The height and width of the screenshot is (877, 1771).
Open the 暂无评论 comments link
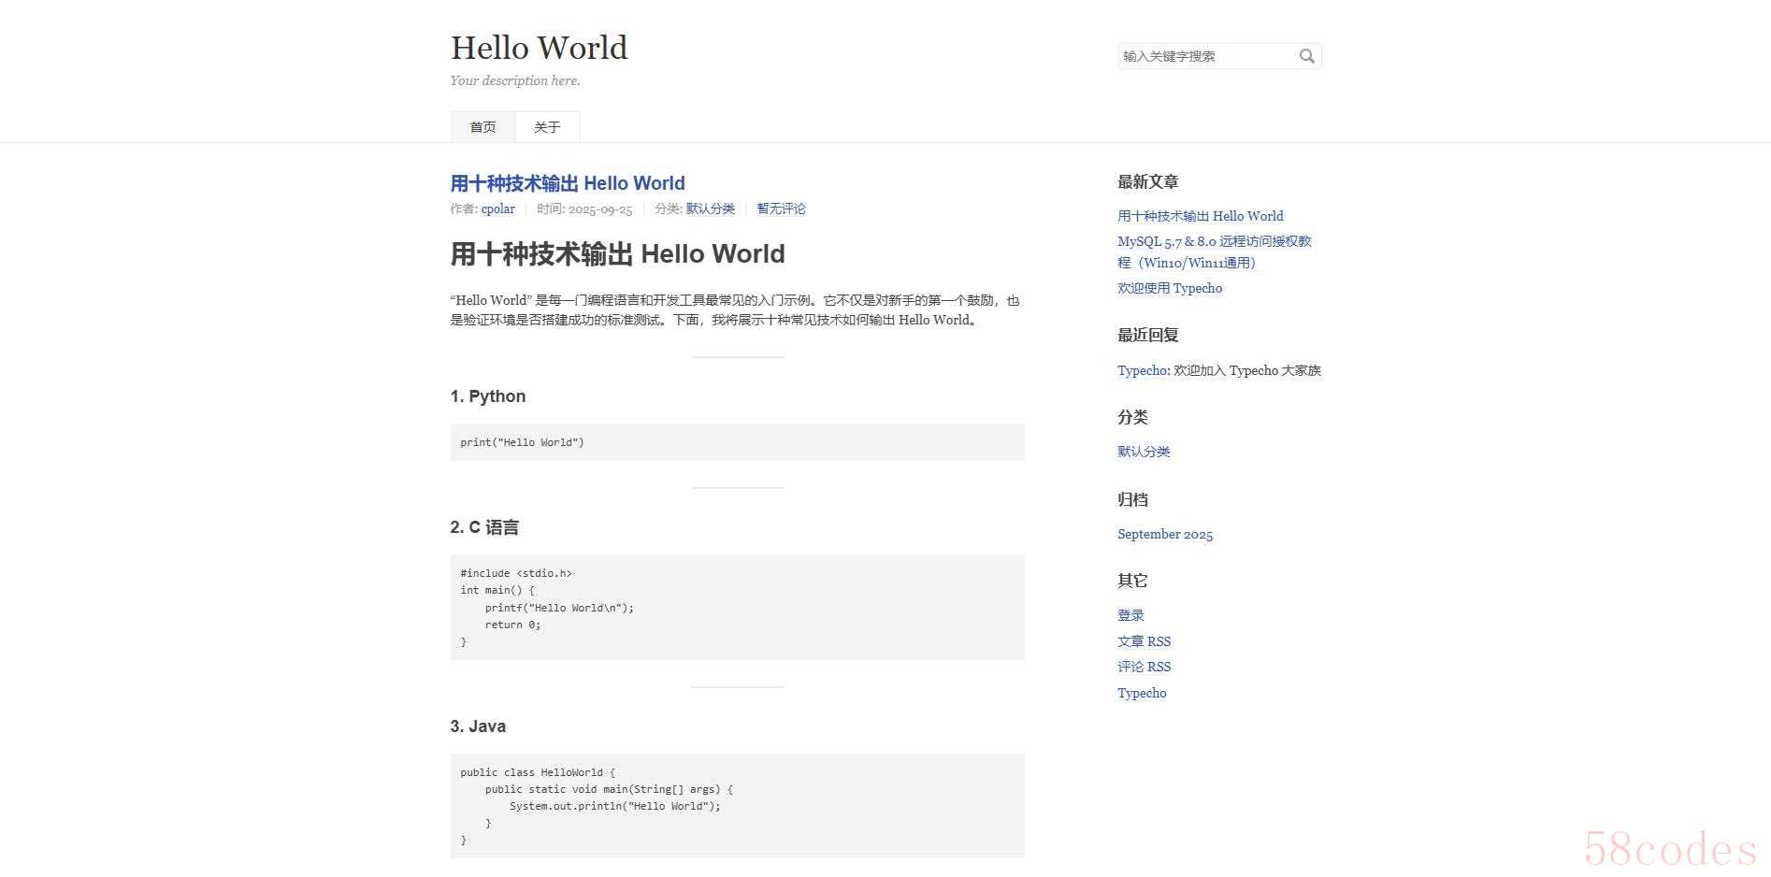[x=781, y=208]
